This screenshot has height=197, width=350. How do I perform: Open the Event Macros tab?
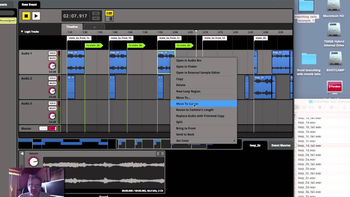click(x=281, y=145)
